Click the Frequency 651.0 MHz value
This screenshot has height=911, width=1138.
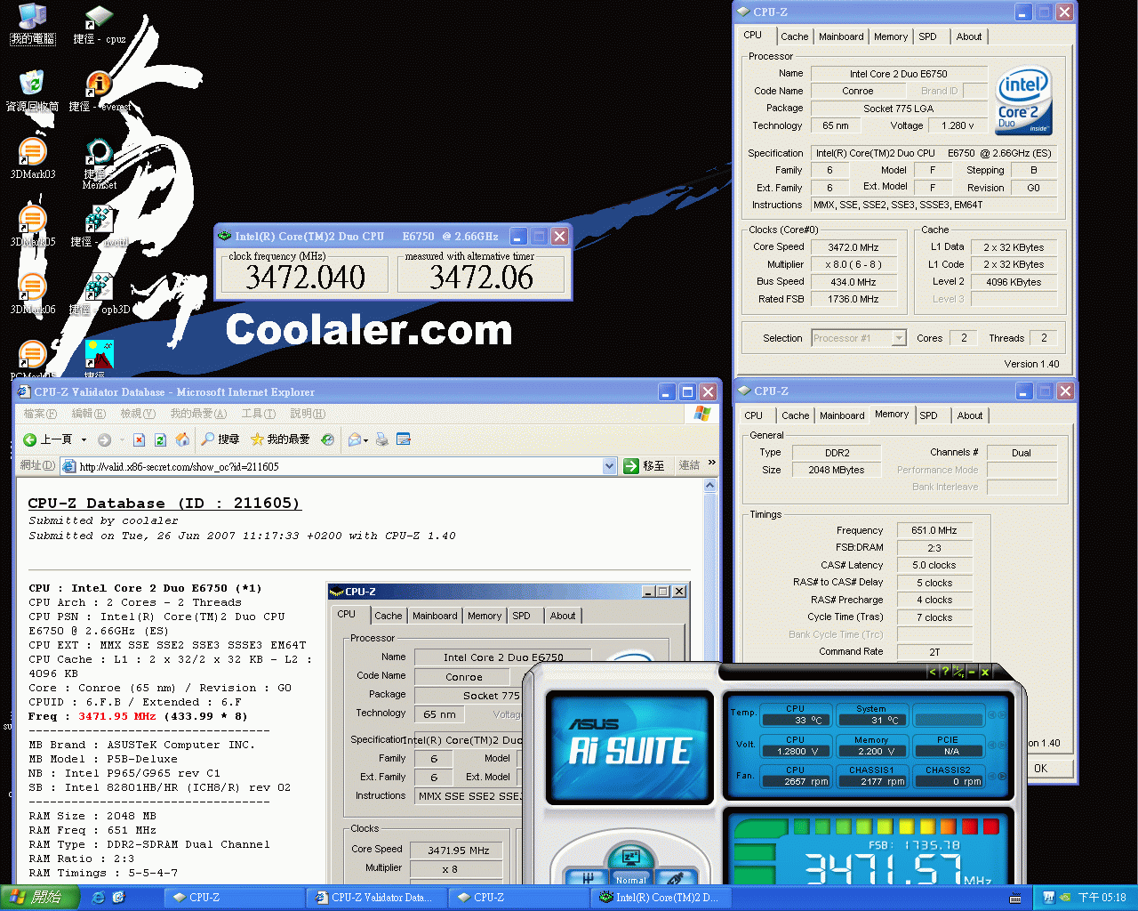click(934, 530)
